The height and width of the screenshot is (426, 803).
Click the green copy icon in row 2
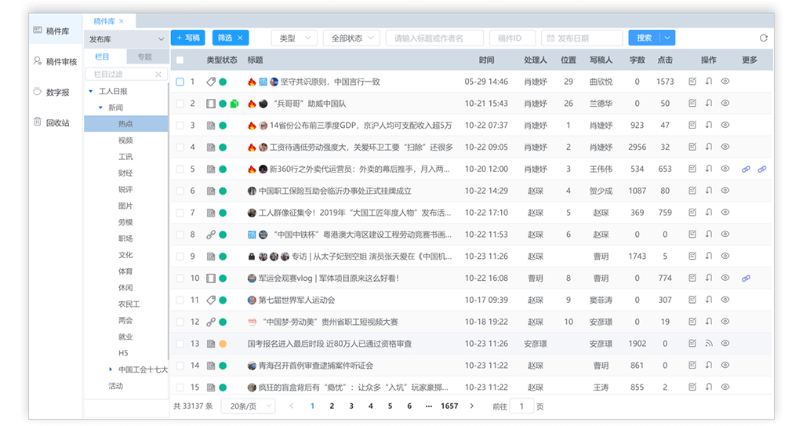click(x=234, y=104)
